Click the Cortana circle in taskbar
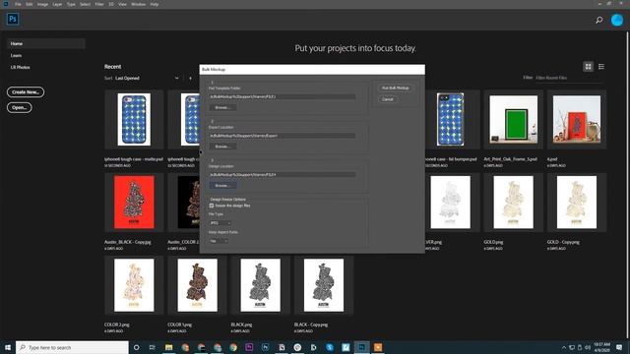Screen dimensions: 630x354 point(137,347)
